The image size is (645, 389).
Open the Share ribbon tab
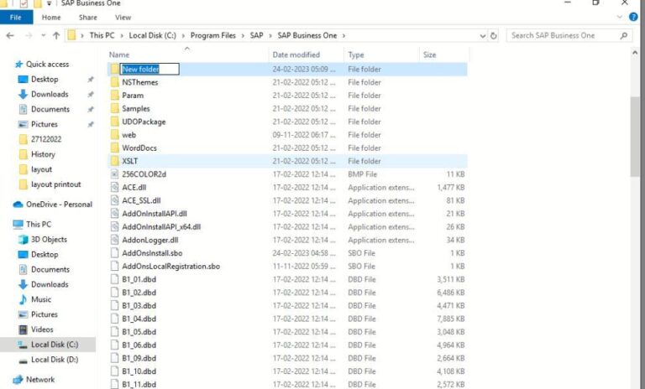(x=88, y=18)
